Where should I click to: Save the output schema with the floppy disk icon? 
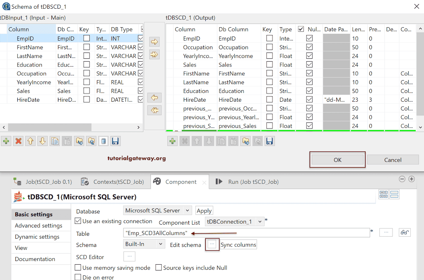click(270, 141)
